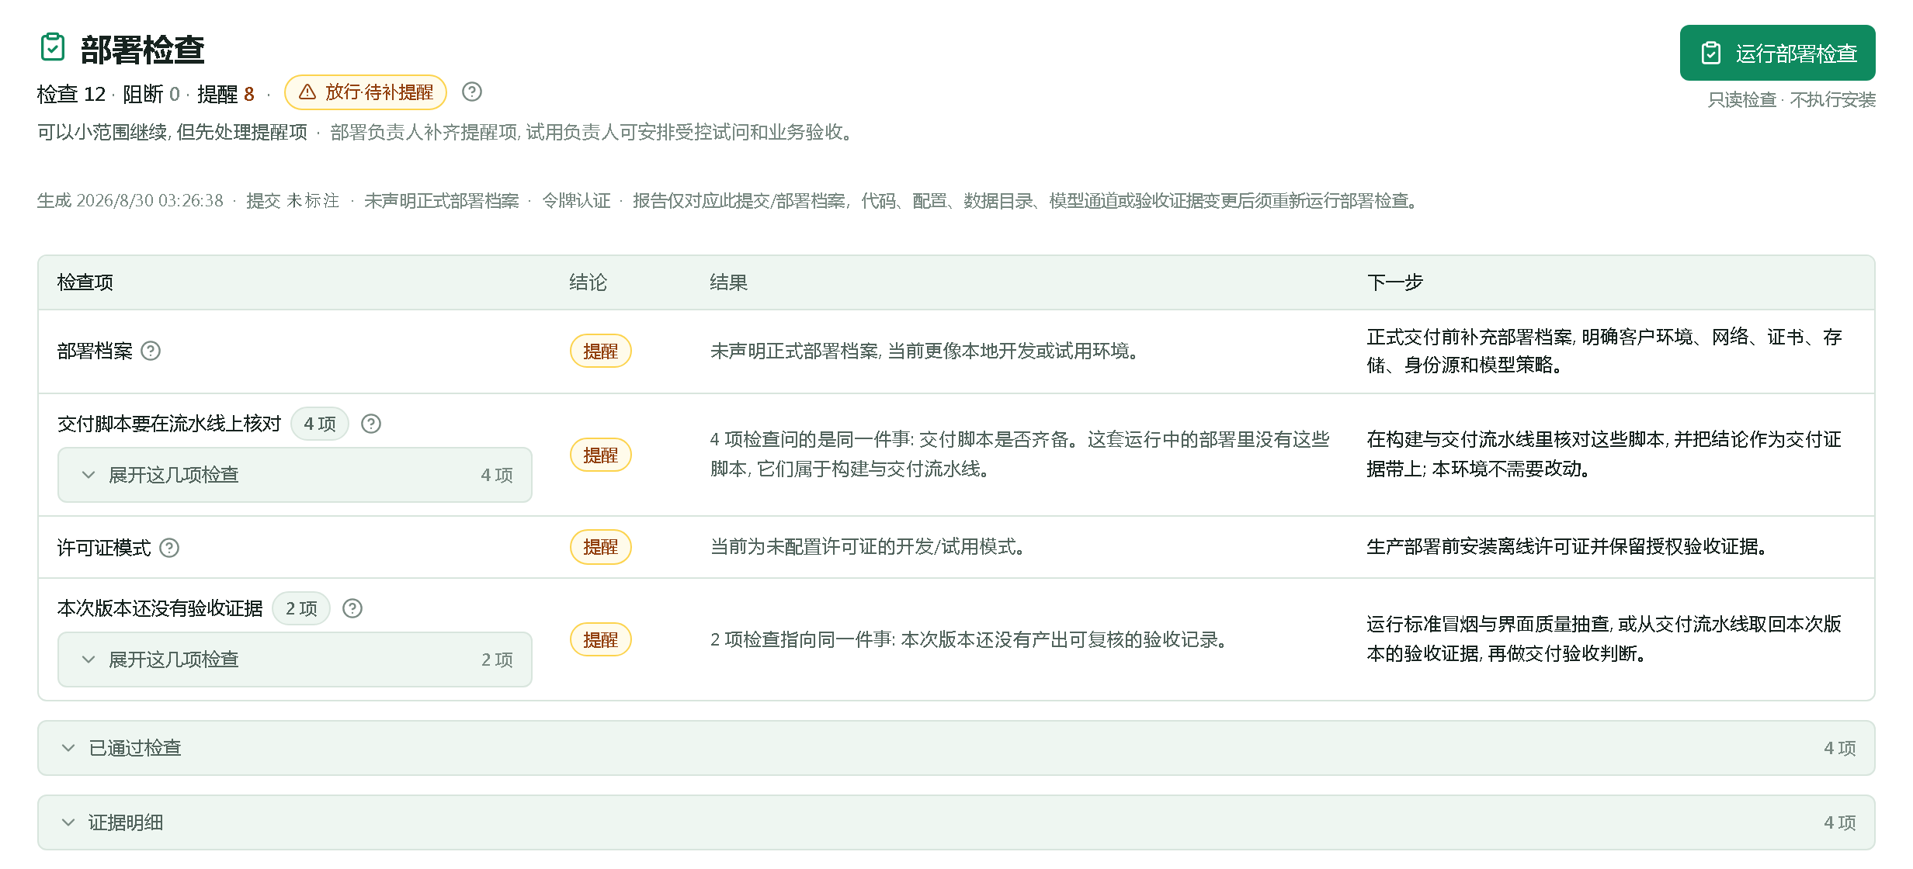Click 提醒 badge in 验收证据 row
1913x869 pixels.
601,639
